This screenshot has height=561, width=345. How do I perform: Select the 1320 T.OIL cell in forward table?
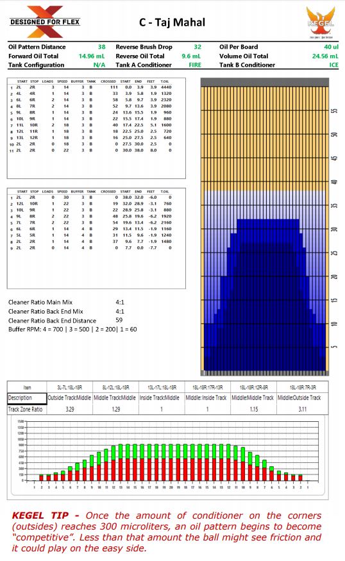[166, 94]
